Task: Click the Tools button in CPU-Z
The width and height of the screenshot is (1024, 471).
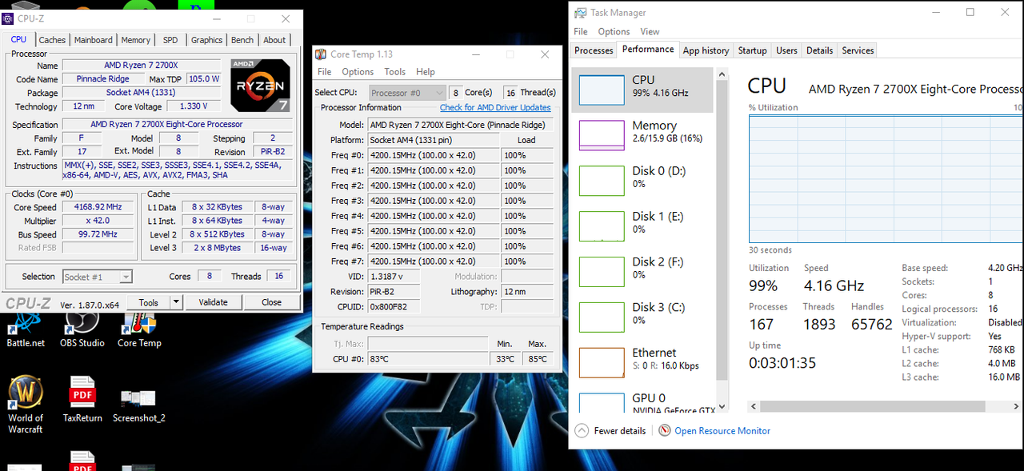Action: click(149, 302)
